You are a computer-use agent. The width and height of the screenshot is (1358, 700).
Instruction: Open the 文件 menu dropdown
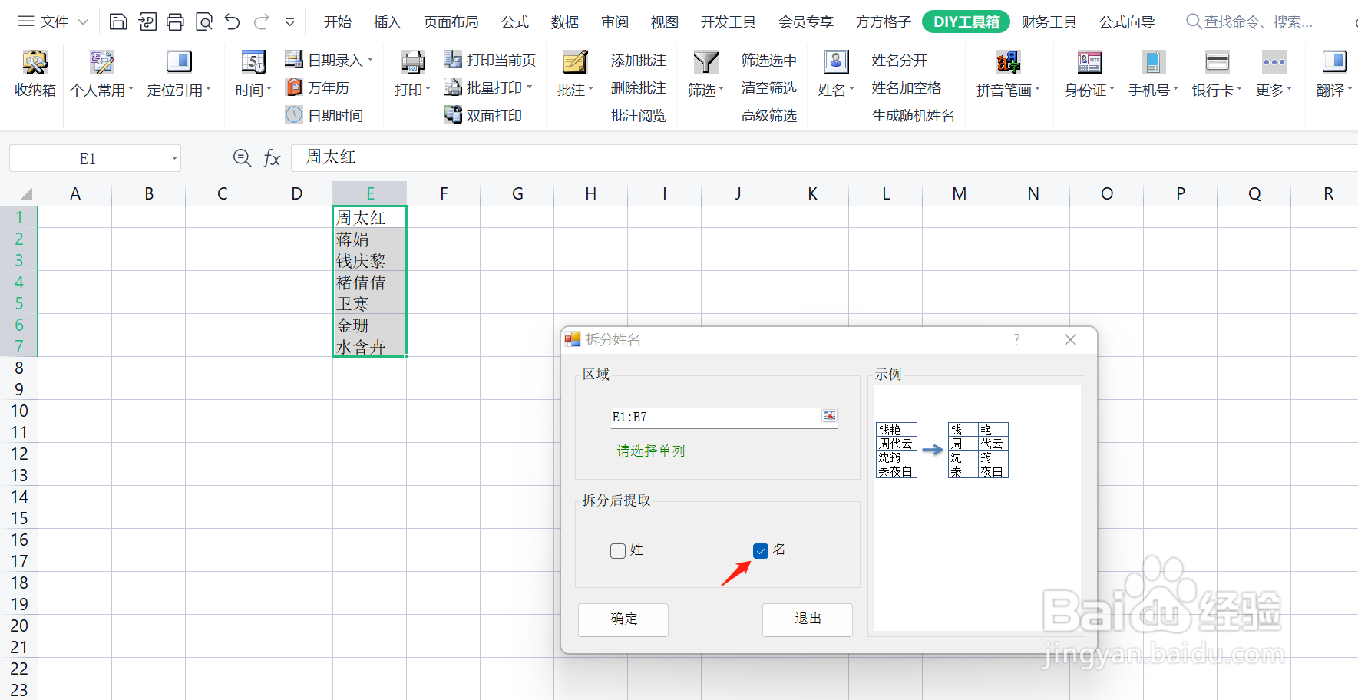[83, 21]
